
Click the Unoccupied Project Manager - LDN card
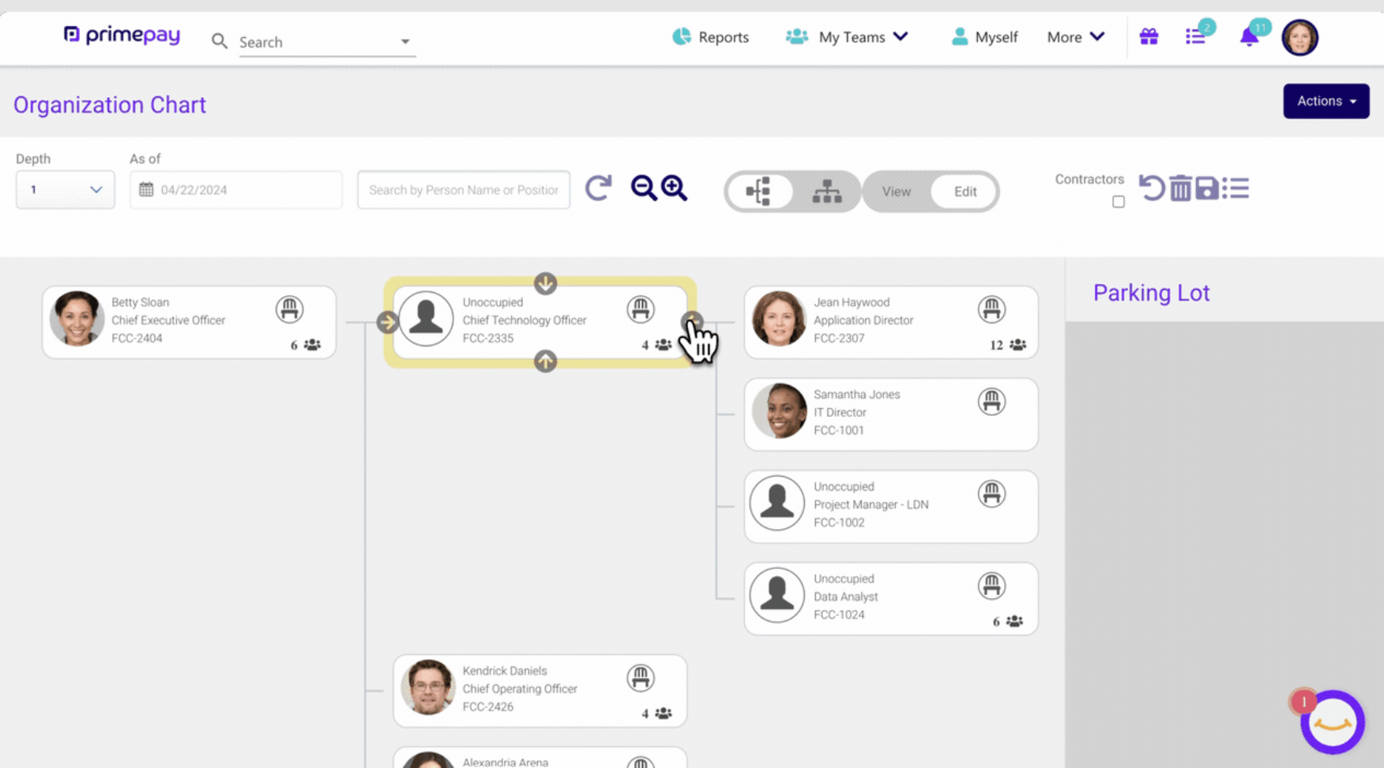(x=891, y=506)
